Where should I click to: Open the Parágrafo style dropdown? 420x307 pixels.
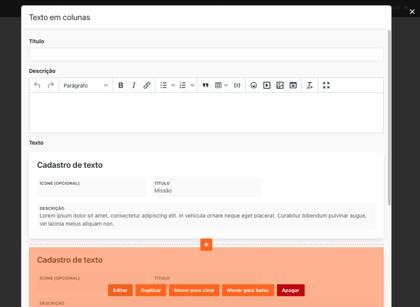(86, 85)
